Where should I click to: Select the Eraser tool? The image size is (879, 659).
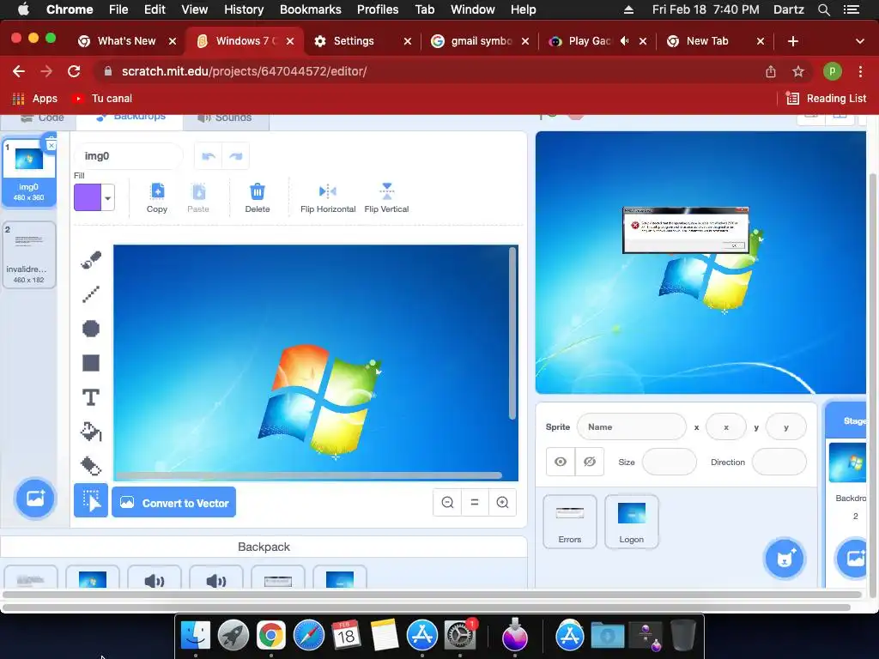91,466
